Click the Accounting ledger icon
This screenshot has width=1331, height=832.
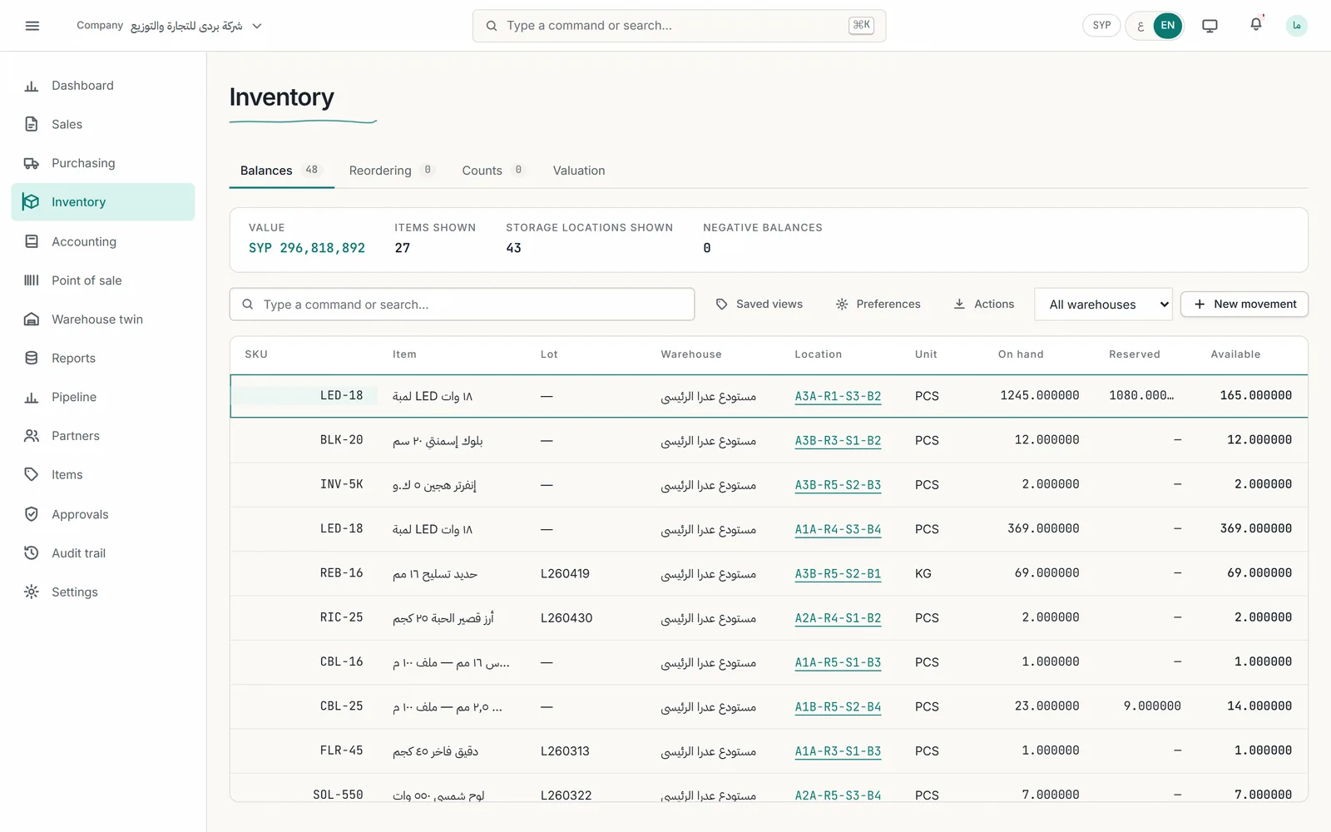point(32,241)
